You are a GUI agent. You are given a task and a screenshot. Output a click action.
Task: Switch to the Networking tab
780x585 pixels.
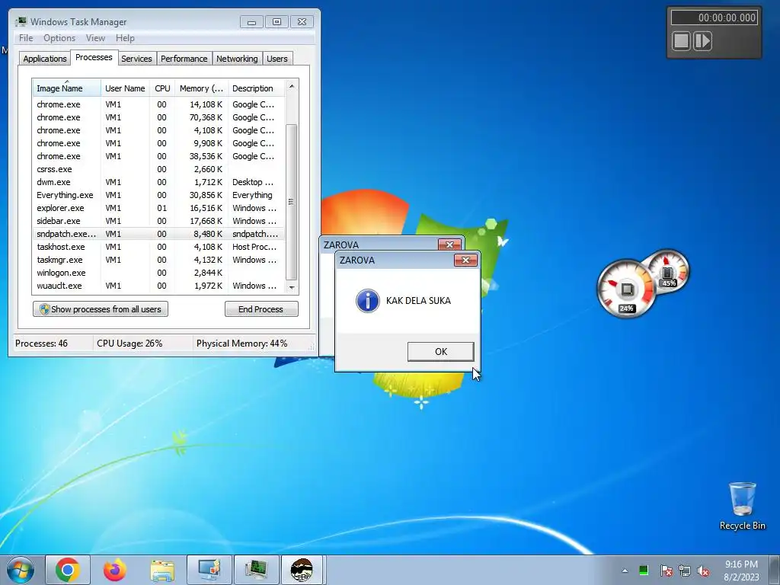point(237,58)
